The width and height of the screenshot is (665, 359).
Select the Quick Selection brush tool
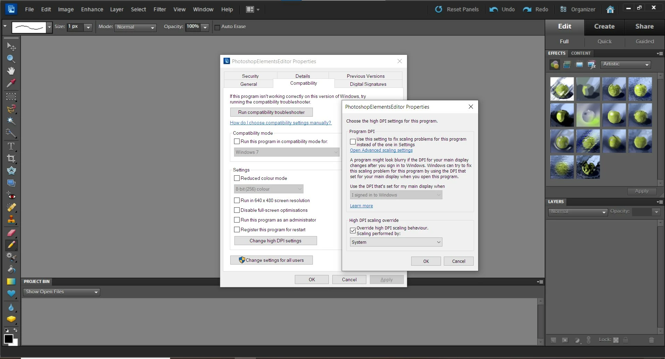click(x=11, y=133)
